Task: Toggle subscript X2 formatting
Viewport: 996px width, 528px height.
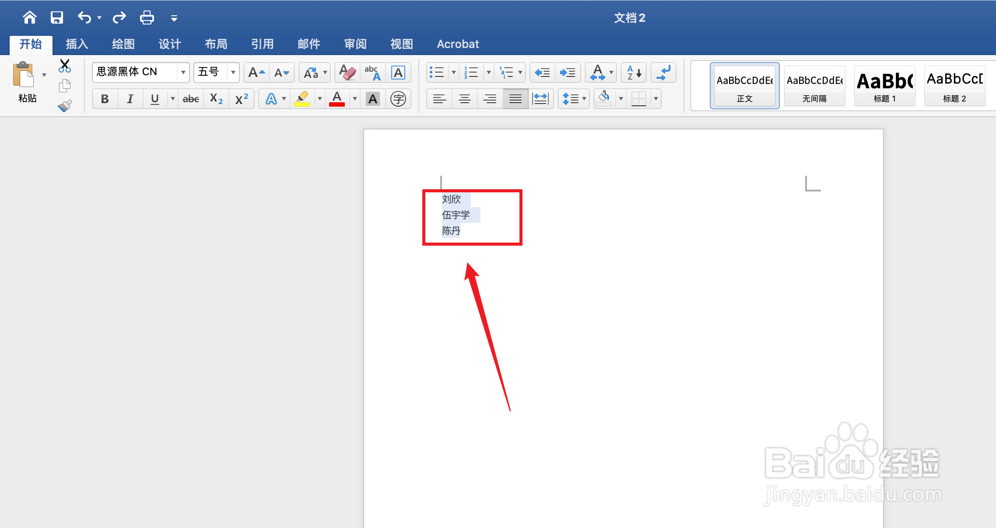Action: [x=216, y=99]
